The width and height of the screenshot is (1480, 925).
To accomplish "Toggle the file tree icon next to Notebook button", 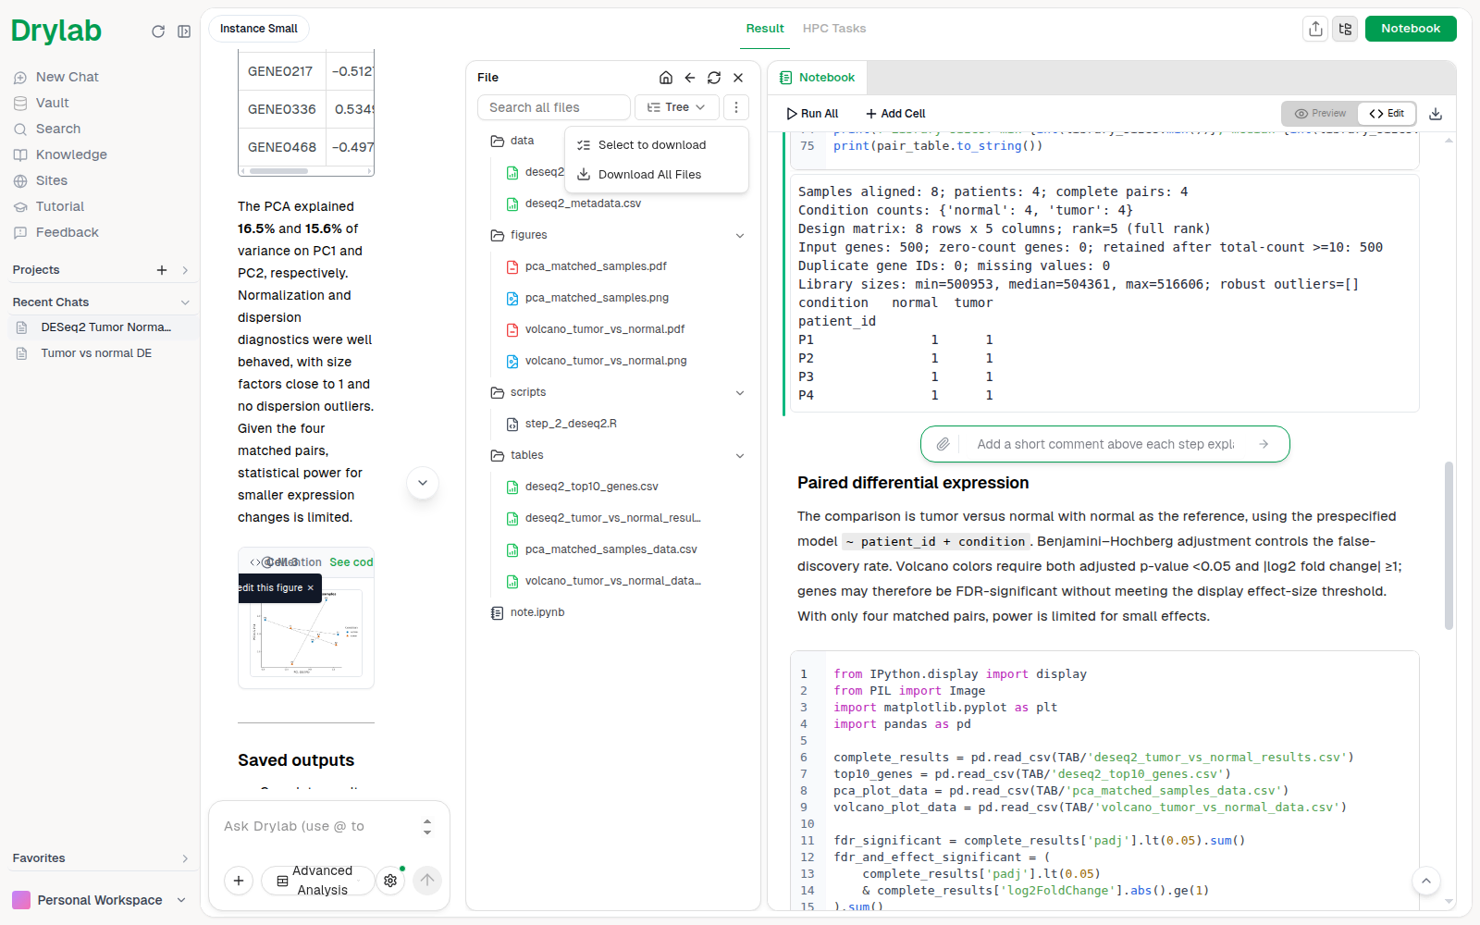I will pyautogui.click(x=1345, y=29).
